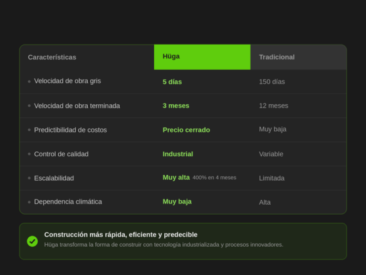Image resolution: width=366 pixels, height=275 pixels.
Task: Click the '400% en 4 meses' note
Action: pos(214,178)
